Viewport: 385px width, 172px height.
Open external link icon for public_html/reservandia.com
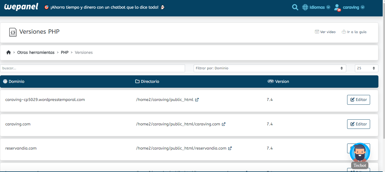click(x=230, y=148)
